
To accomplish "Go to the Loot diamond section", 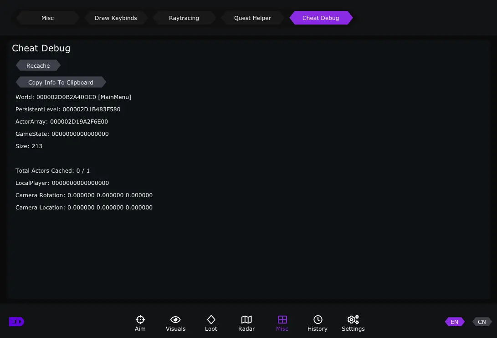I will pyautogui.click(x=211, y=323).
